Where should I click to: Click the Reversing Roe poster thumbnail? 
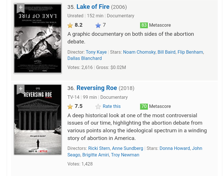coord(38,120)
